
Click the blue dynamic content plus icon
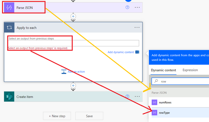(x=137, y=52)
